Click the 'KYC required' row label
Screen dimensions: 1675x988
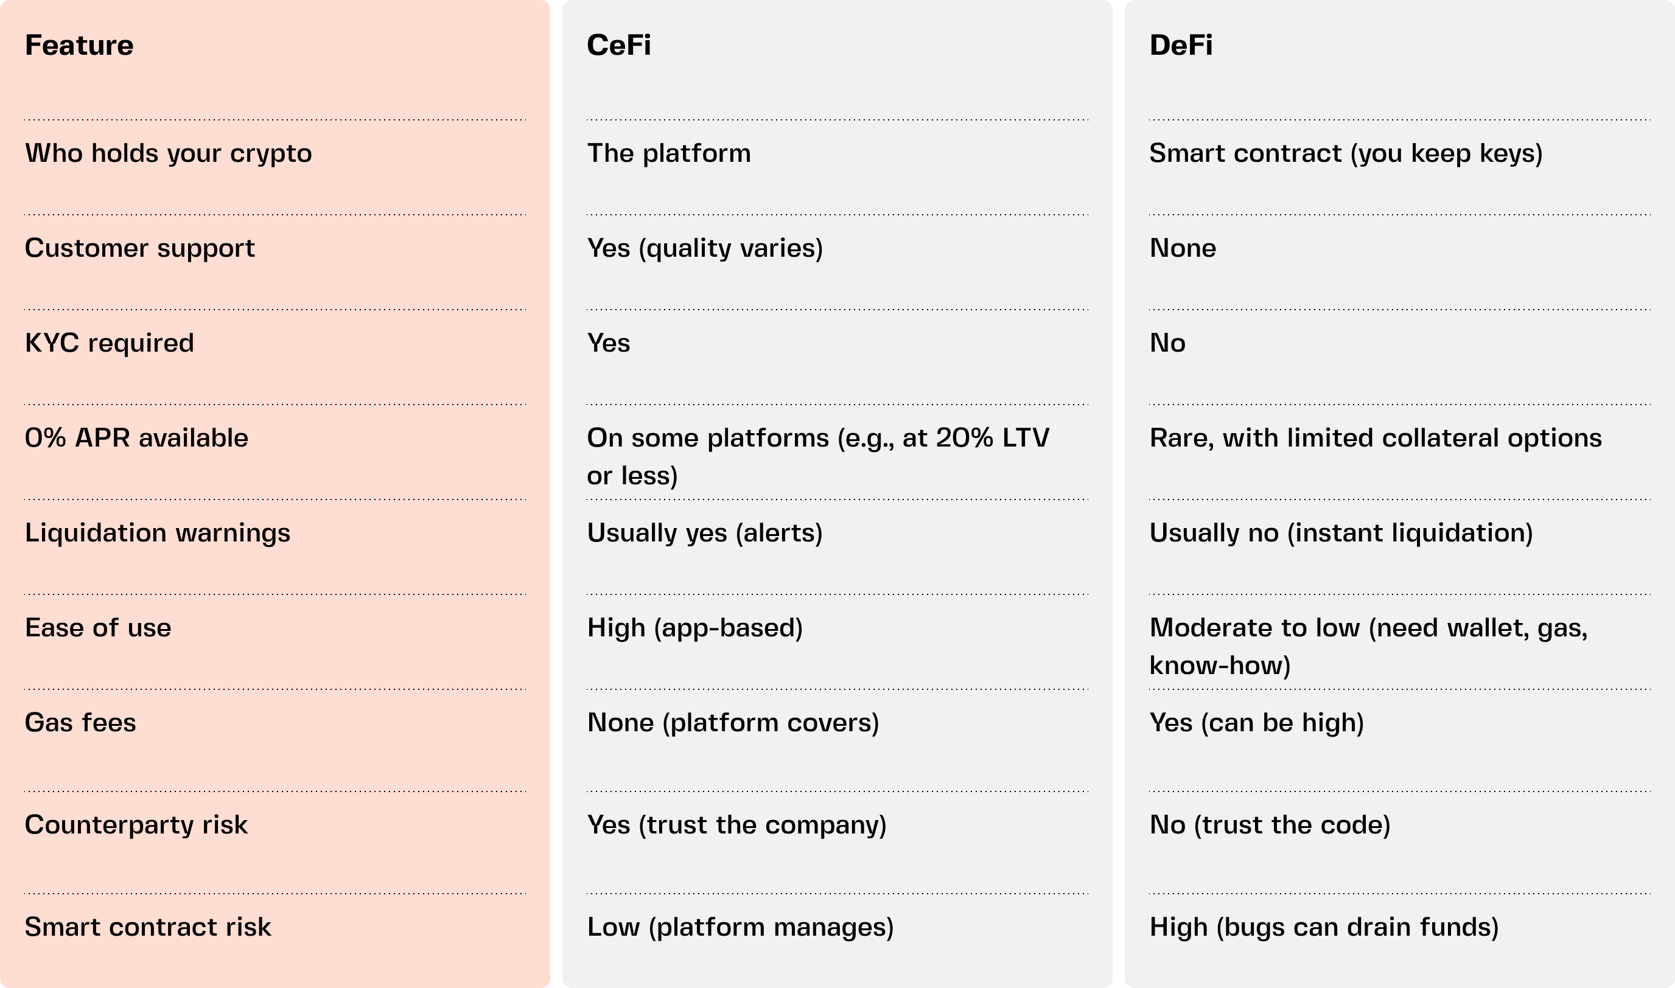click(x=109, y=343)
